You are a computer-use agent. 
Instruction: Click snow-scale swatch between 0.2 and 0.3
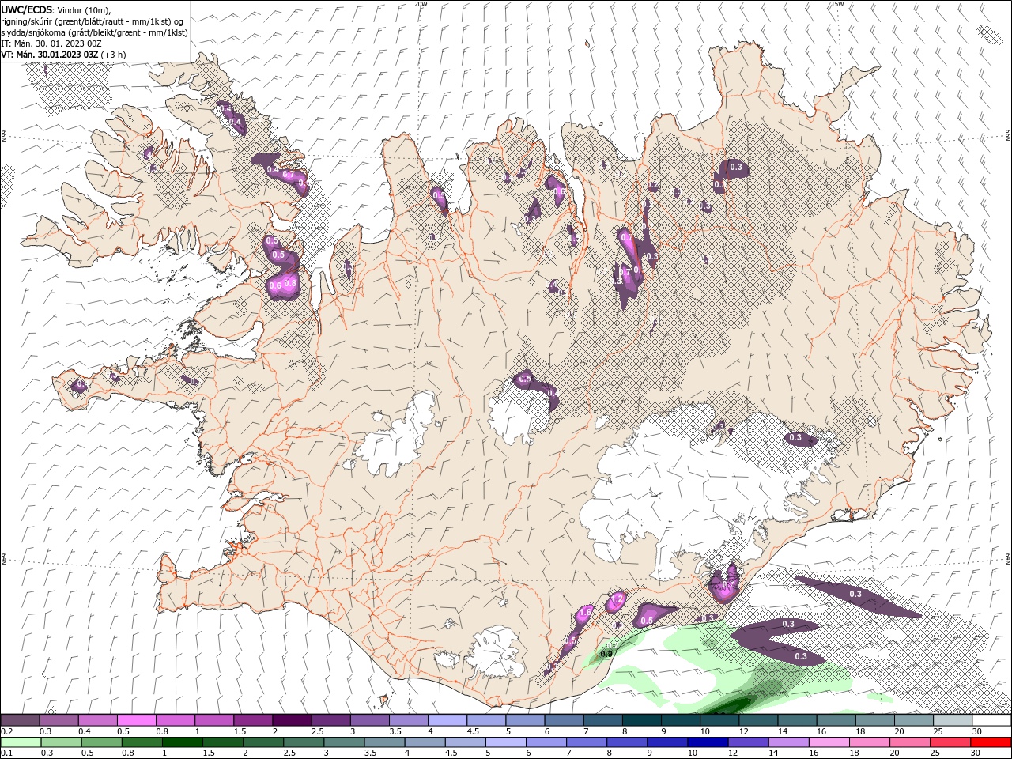[20, 720]
